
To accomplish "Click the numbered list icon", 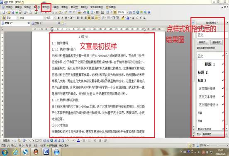I will [103, 18].
